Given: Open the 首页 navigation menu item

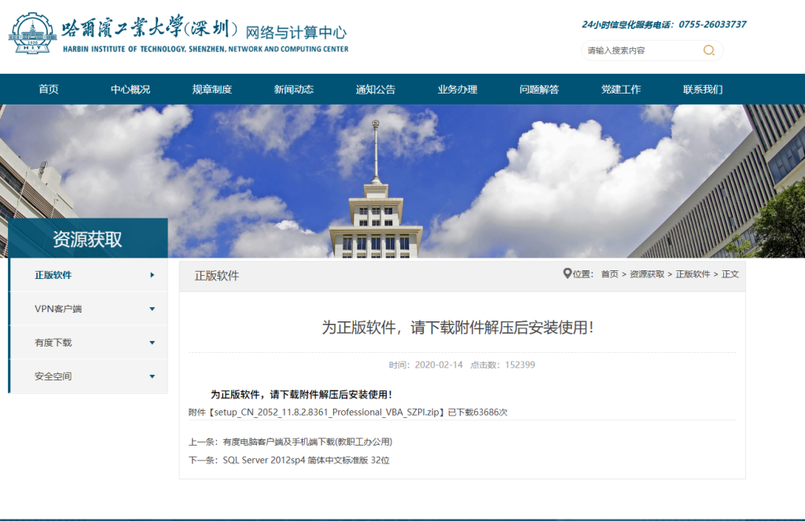Looking at the screenshot, I should pyautogui.click(x=49, y=90).
